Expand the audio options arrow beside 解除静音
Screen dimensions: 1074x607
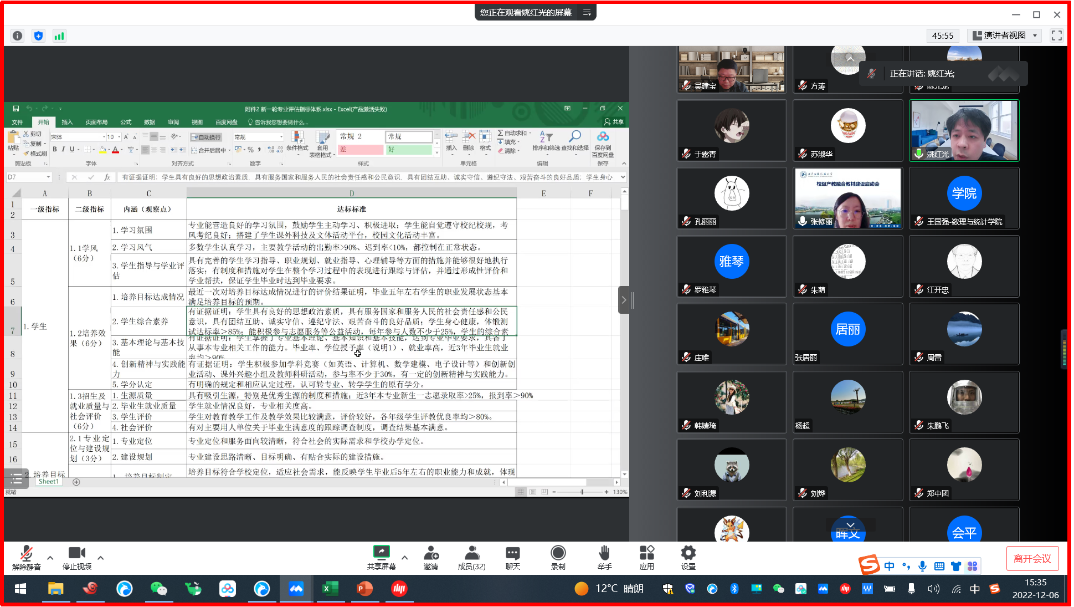tap(50, 558)
